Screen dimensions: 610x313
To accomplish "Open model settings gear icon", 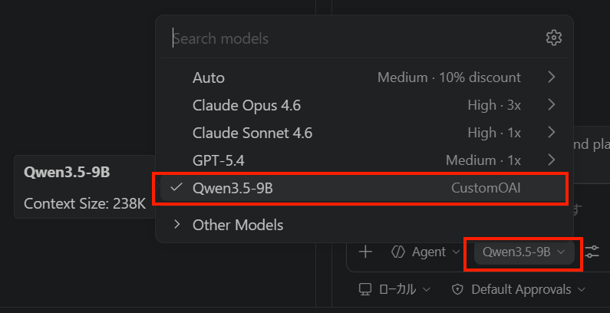I will point(553,38).
